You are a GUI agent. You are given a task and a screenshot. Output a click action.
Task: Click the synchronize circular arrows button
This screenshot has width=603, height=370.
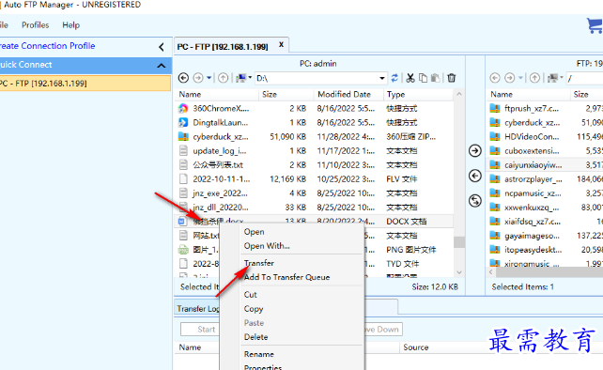click(x=475, y=200)
